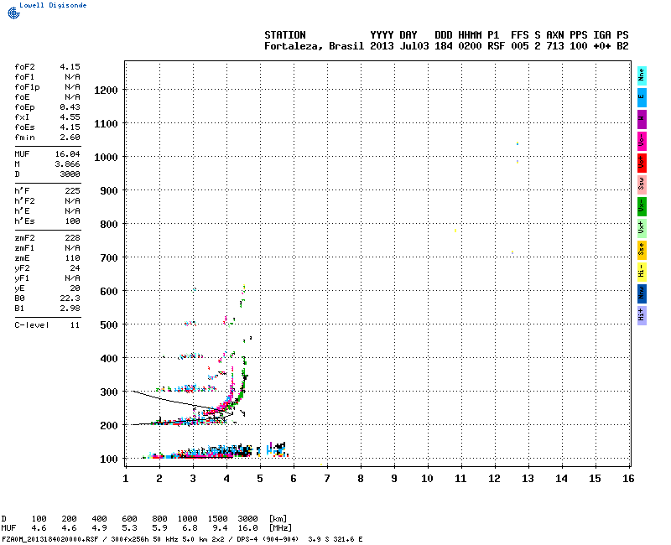671x545 pixels.
Task: Select the cyan Nne legend swatch
Action: pyautogui.click(x=642, y=75)
